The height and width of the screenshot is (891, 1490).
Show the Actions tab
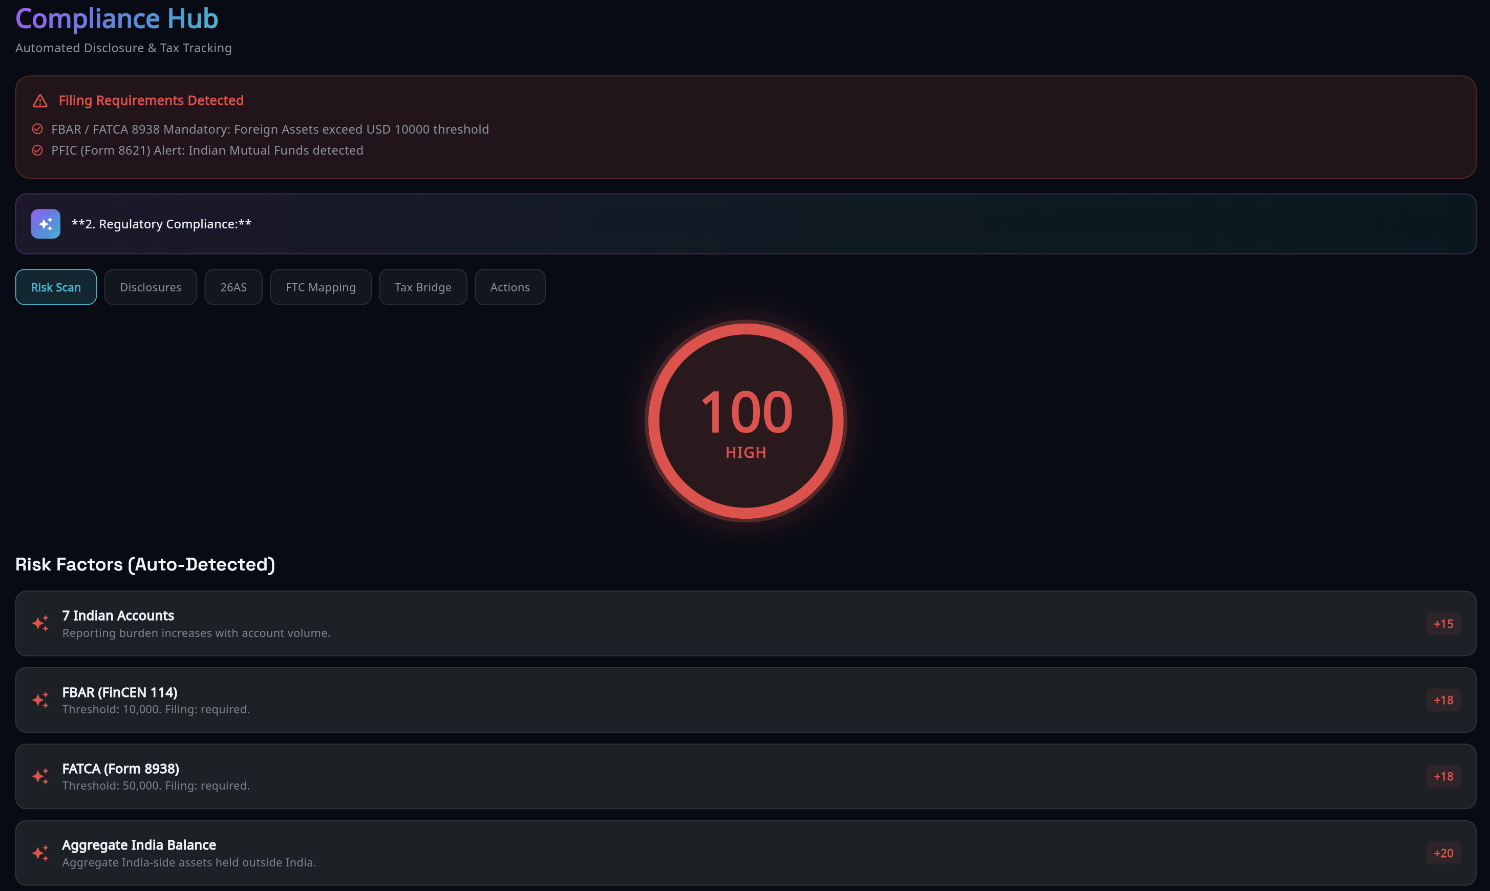pos(510,287)
